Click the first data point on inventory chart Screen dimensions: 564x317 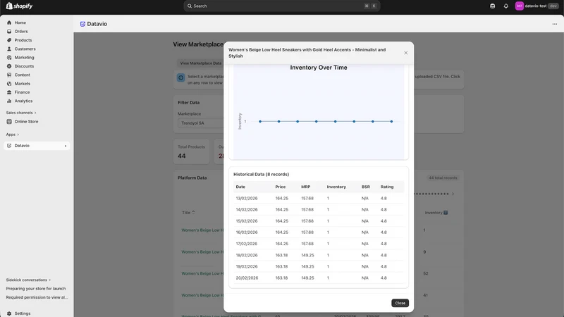260,121
